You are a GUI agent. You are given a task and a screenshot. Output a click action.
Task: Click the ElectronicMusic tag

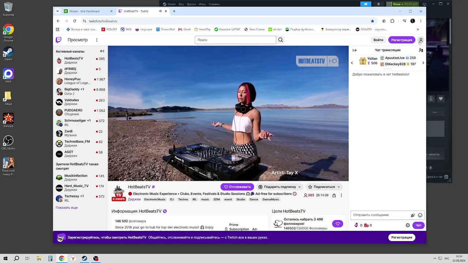tap(155, 199)
